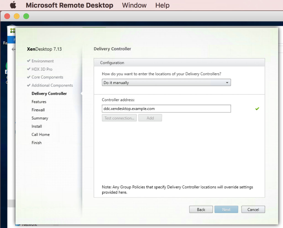The width and height of the screenshot is (283, 228).
Task: Click the checkmark beside Core Components
Action: coord(28,77)
